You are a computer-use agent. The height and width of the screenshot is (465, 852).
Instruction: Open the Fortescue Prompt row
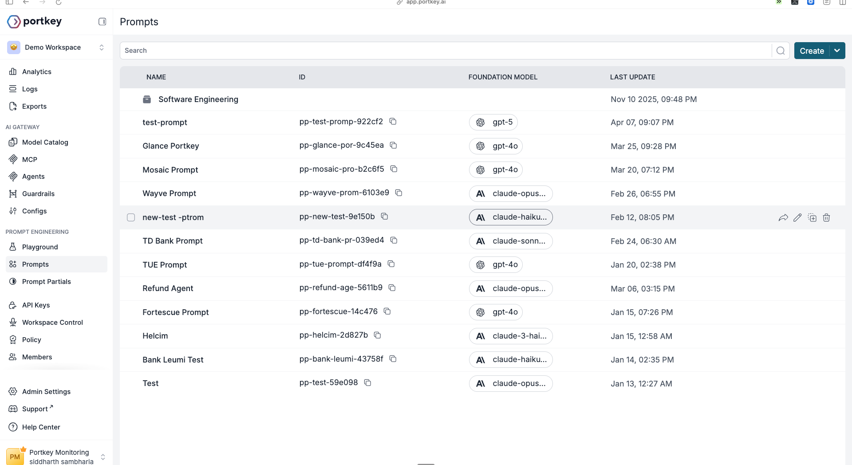pos(482,312)
